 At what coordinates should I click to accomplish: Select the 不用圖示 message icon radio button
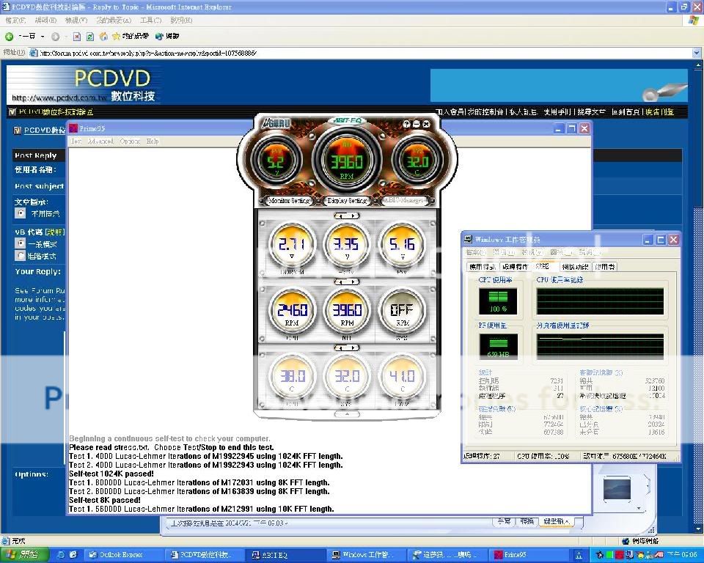pyautogui.click(x=21, y=213)
